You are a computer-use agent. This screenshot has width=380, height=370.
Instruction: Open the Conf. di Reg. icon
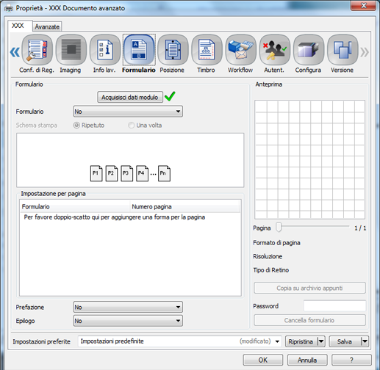coord(37,50)
